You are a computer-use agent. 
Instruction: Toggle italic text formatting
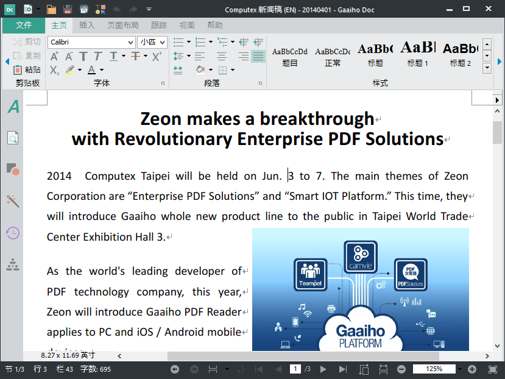coord(98,57)
